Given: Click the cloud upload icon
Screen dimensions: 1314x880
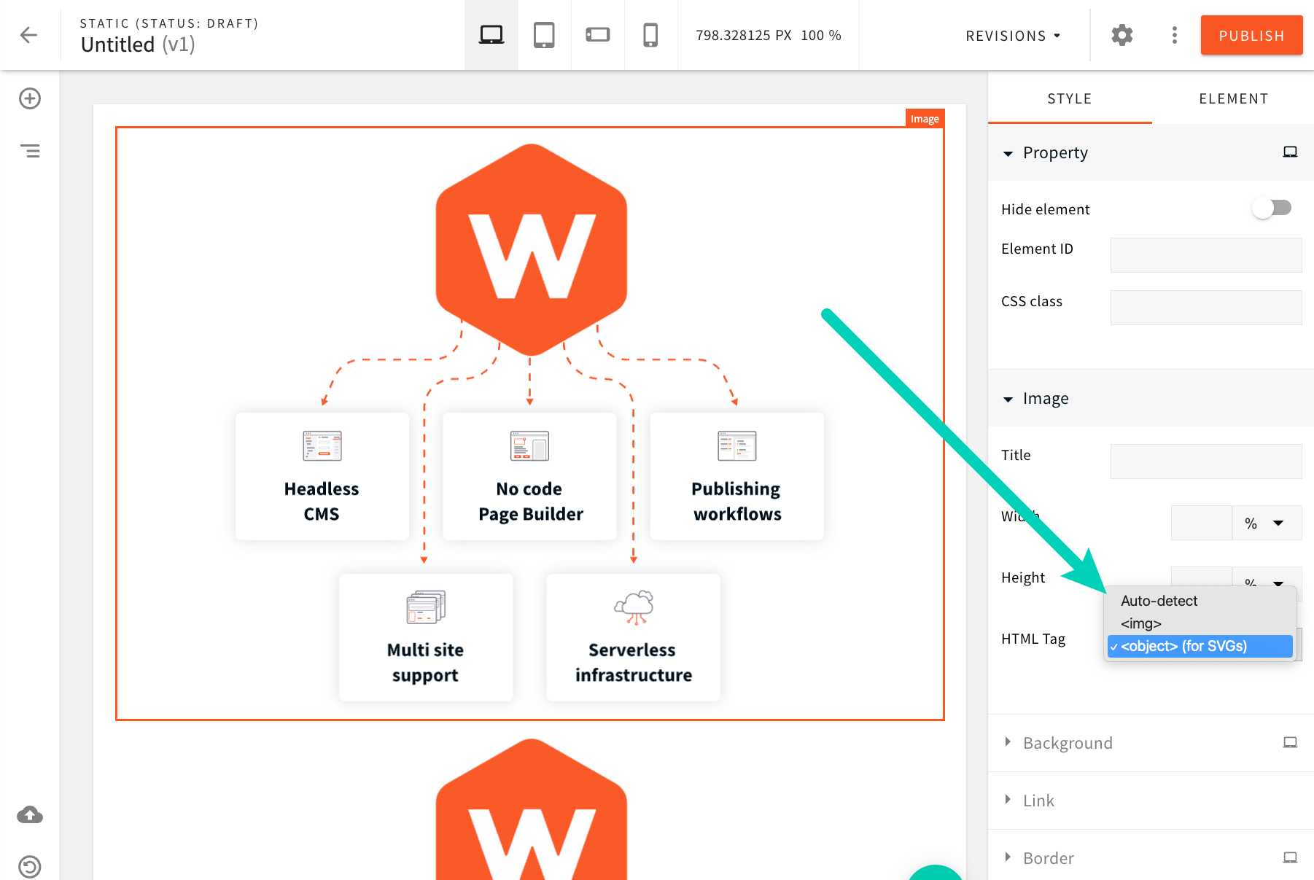Looking at the screenshot, I should pyautogui.click(x=30, y=814).
